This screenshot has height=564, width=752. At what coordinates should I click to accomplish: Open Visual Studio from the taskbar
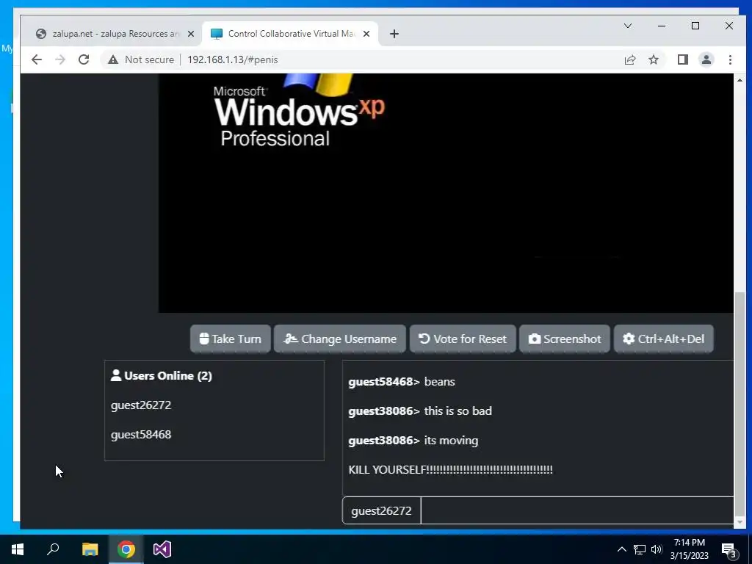(x=162, y=549)
